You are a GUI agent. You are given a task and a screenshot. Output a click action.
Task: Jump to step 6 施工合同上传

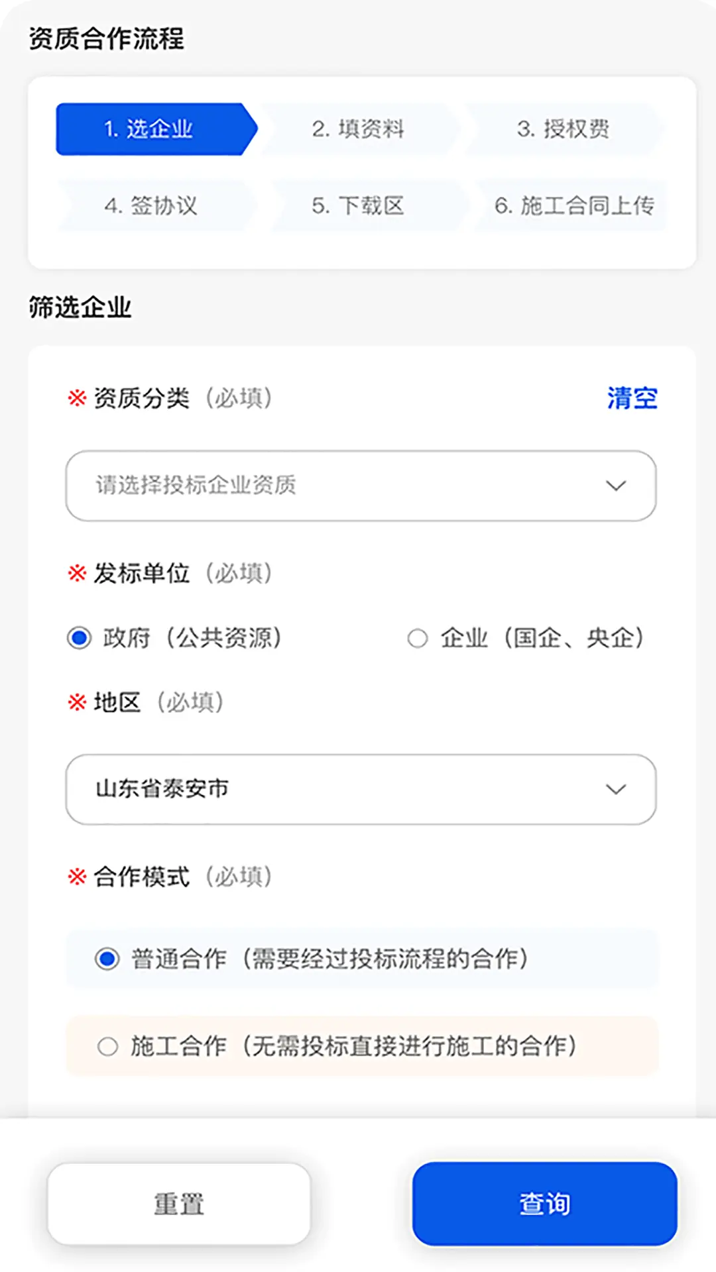tap(574, 206)
